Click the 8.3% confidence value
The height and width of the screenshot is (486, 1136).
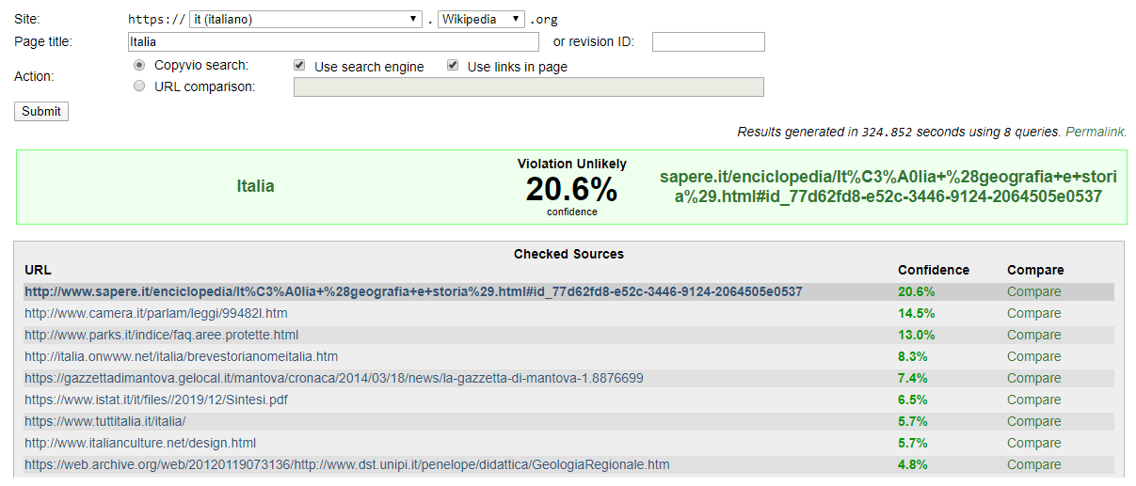[913, 356]
